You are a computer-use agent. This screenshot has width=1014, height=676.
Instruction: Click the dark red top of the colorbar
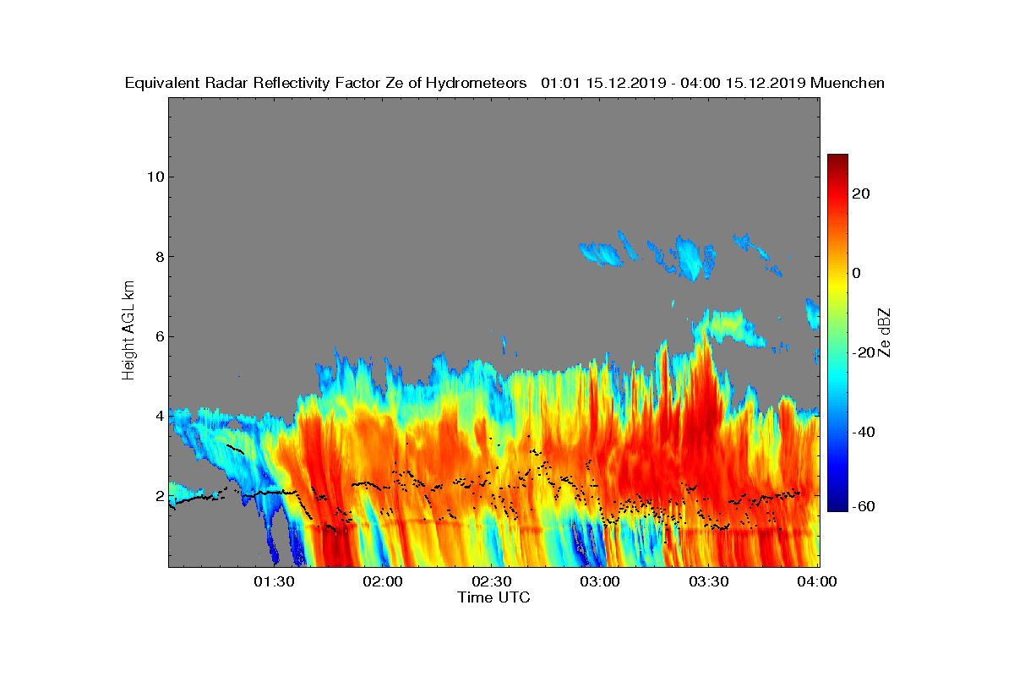(837, 161)
